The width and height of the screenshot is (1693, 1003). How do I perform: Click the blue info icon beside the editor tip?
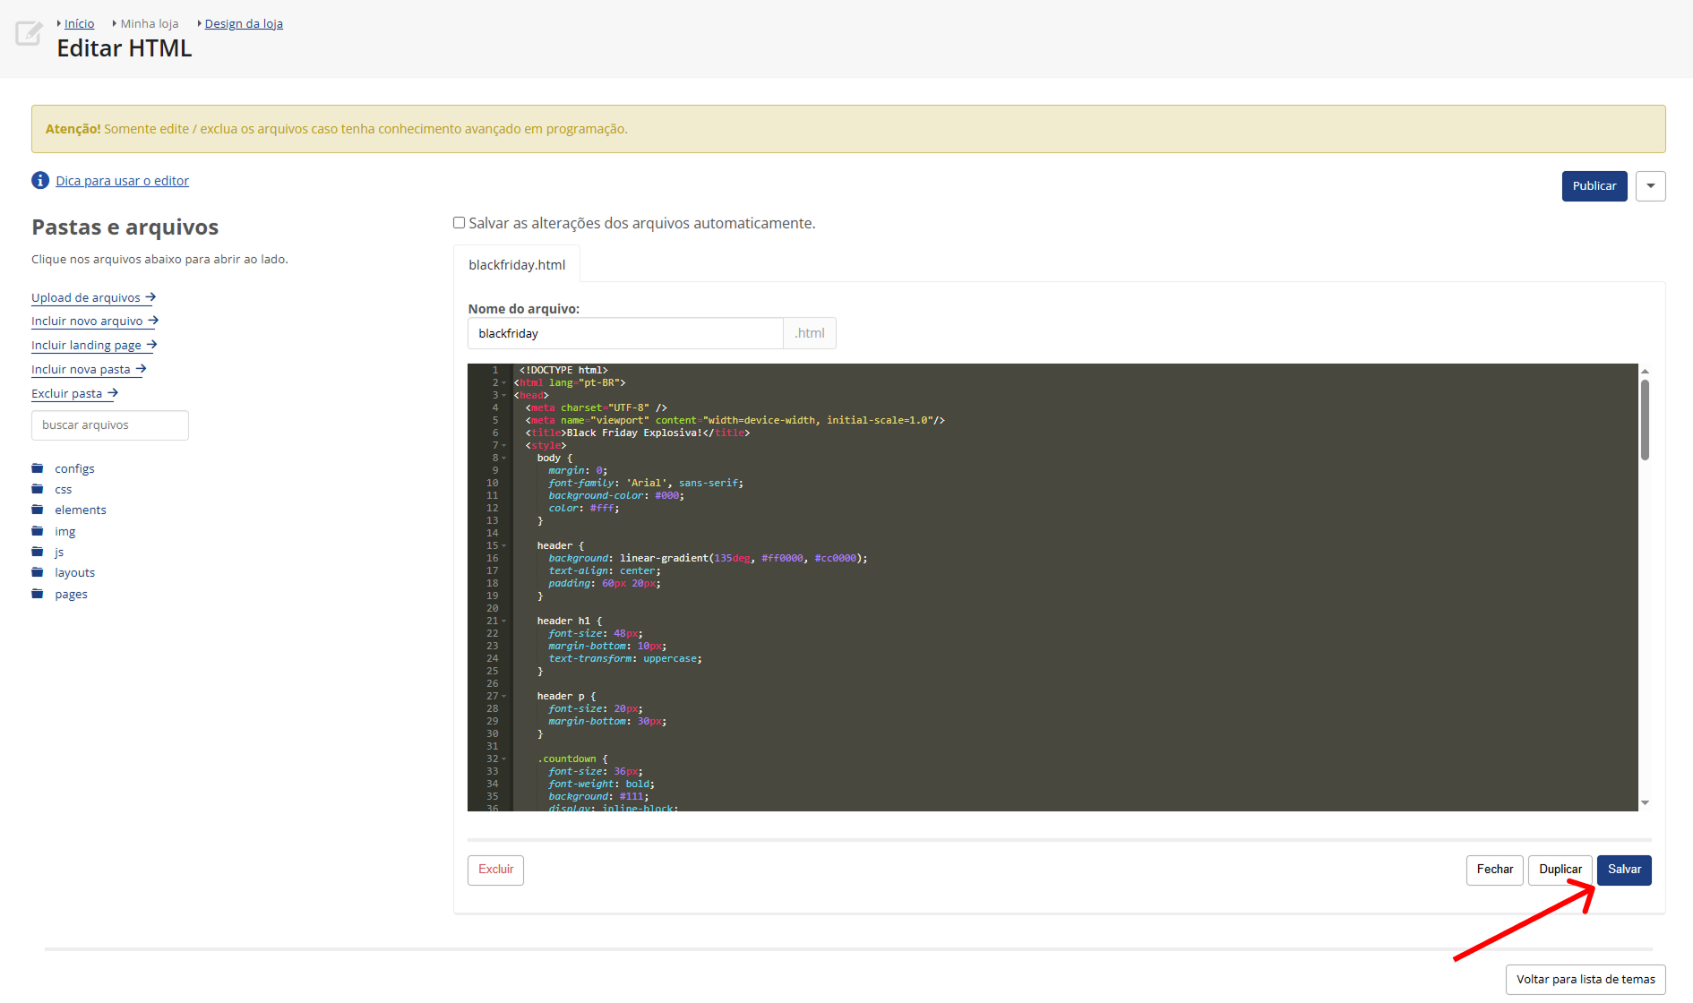(40, 180)
